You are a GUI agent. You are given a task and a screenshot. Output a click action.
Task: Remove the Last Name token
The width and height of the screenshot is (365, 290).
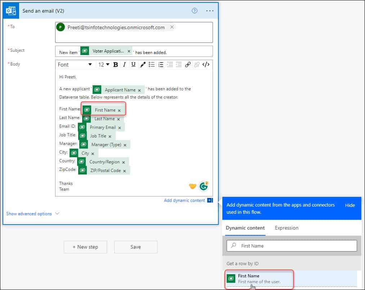(119, 119)
